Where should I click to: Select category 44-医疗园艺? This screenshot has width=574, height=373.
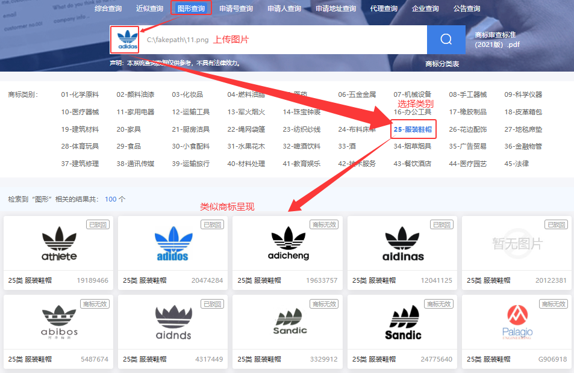tap(468, 164)
